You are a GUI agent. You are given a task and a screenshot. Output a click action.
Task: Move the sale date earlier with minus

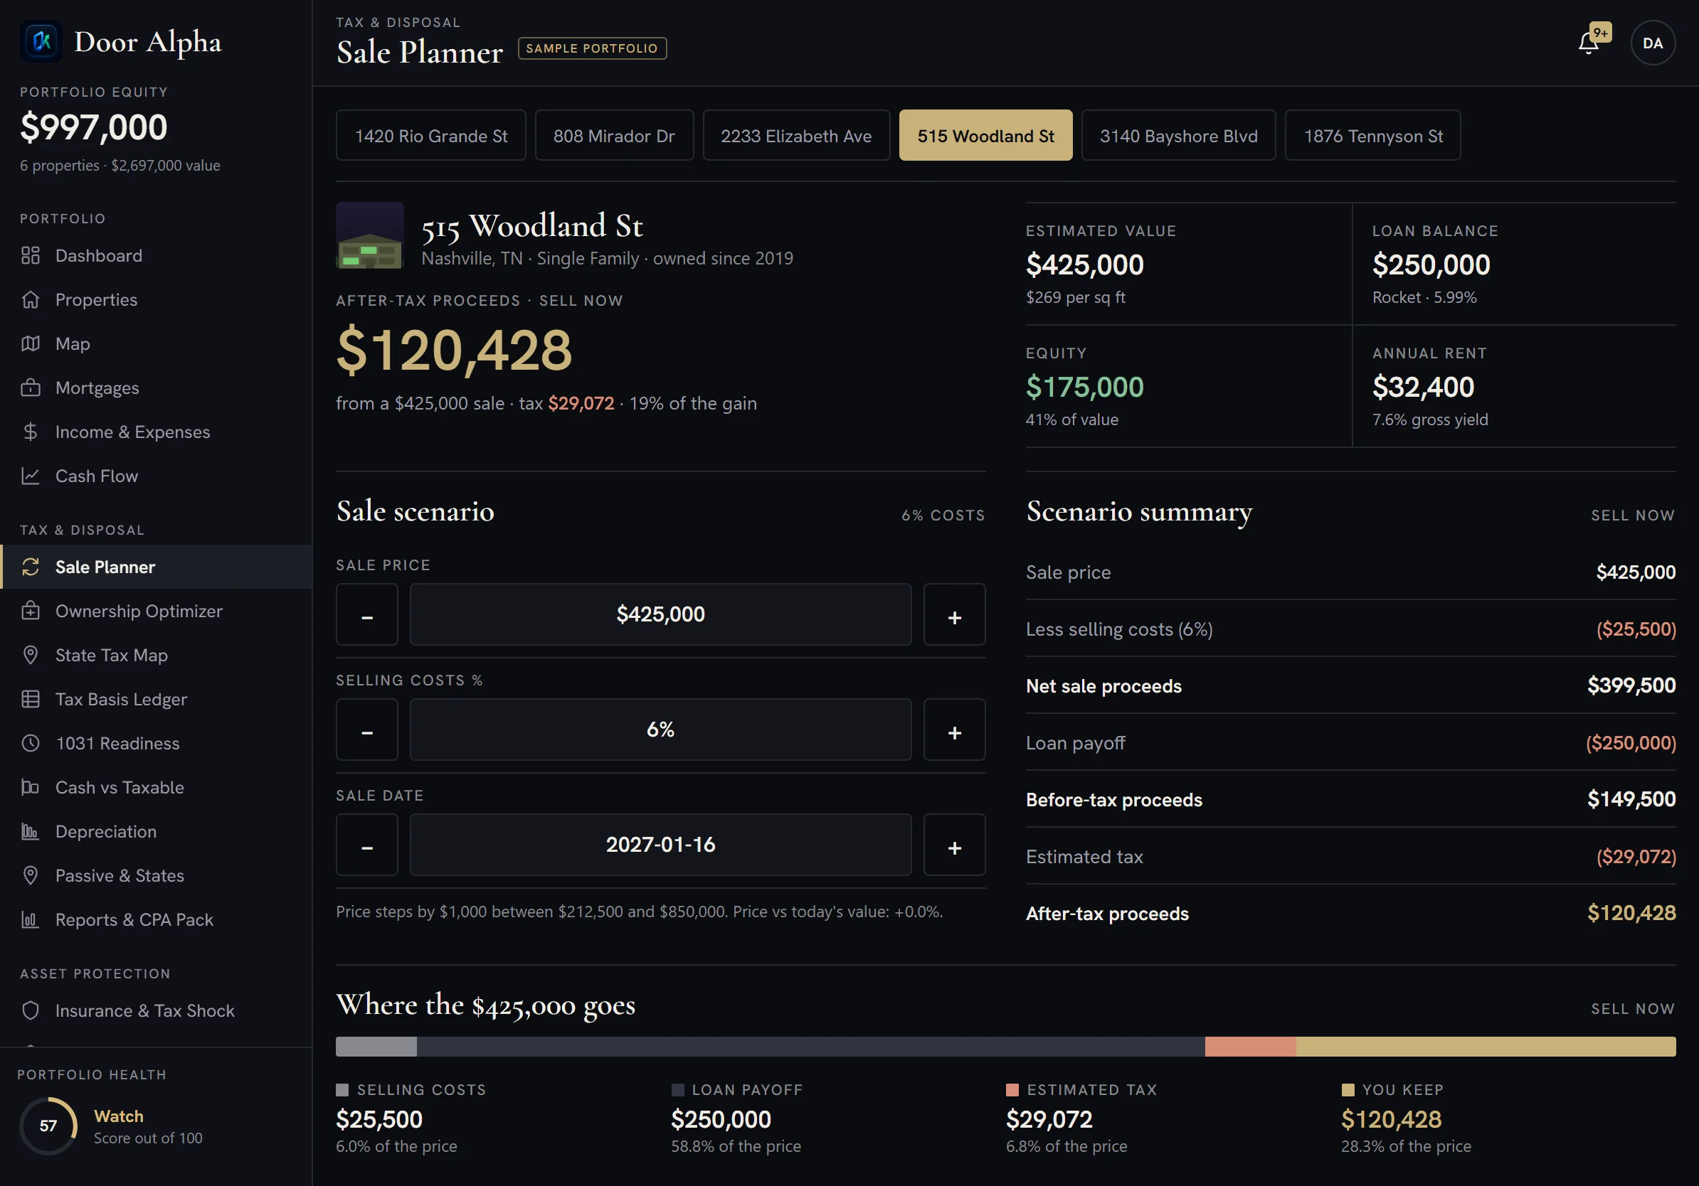[367, 845]
